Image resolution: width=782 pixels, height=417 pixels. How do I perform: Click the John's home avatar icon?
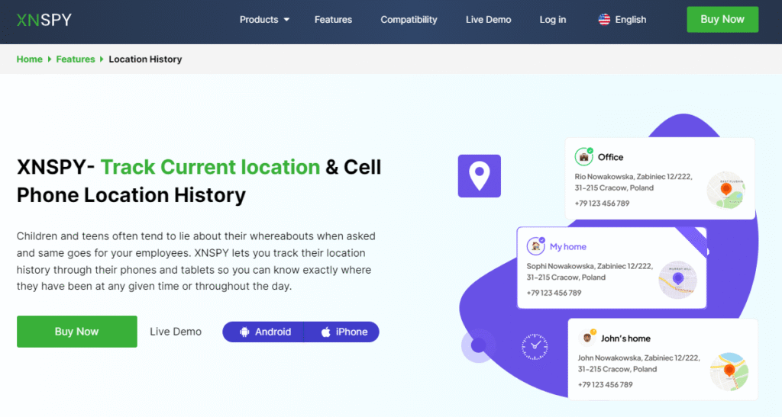pyautogui.click(x=587, y=338)
